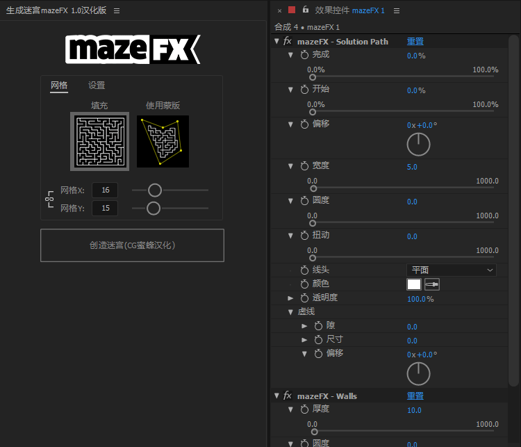Click the Solution Path 偏移 angle dial

(418, 145)
